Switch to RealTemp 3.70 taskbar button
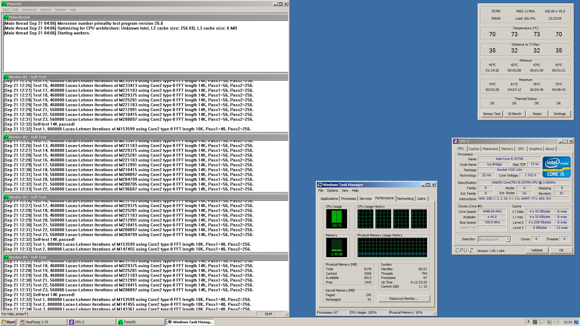Viewport: 580px width, 326px height. coord(43,322)
